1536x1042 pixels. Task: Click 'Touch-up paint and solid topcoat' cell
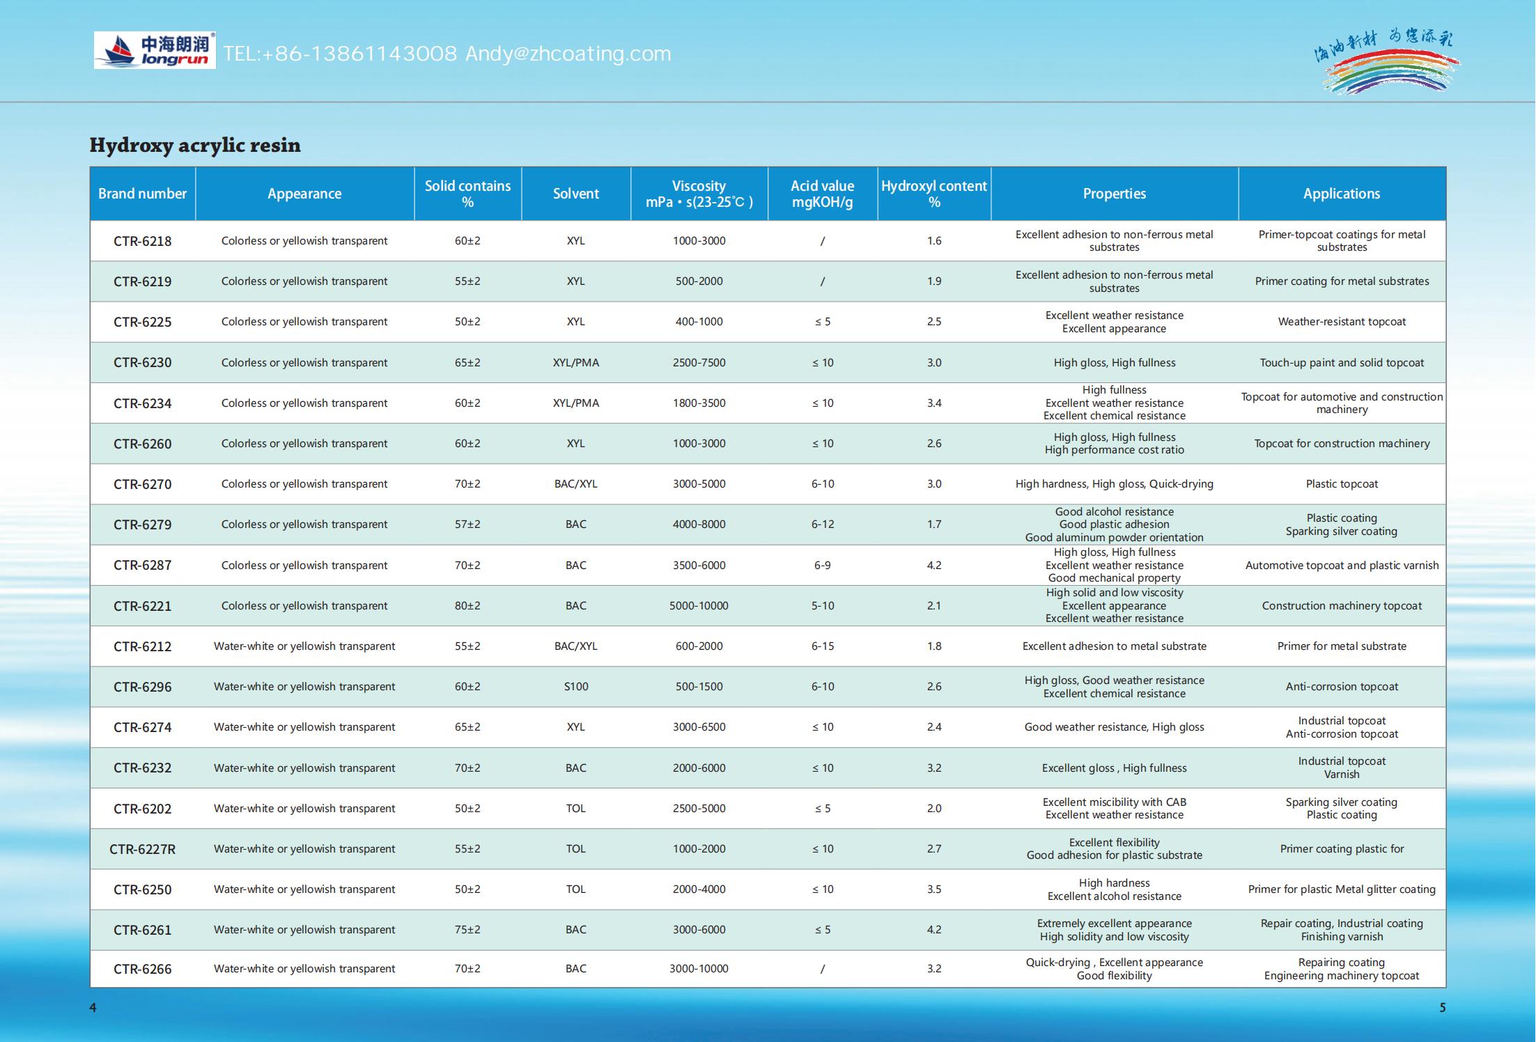1342,362
